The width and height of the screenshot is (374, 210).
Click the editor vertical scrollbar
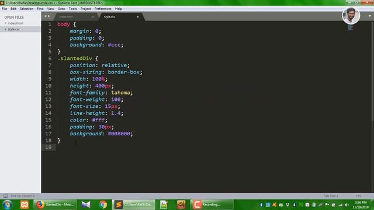[x=372, y=71]
